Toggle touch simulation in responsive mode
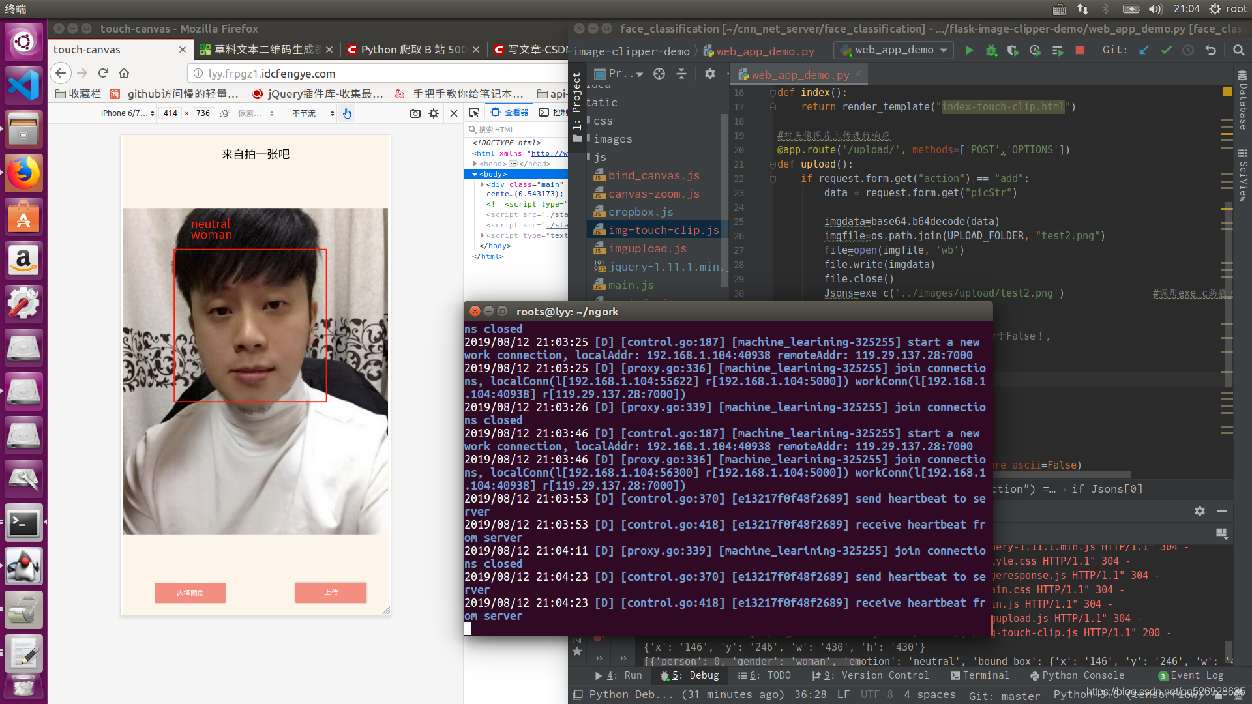This screenshot has height=704, width=1252. [x=347, y=113]
